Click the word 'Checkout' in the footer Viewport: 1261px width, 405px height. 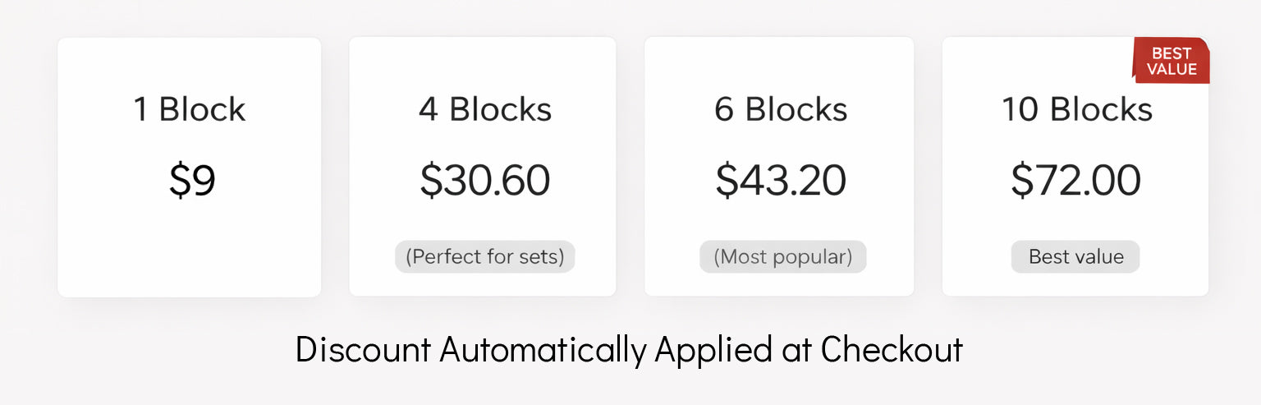892,350
